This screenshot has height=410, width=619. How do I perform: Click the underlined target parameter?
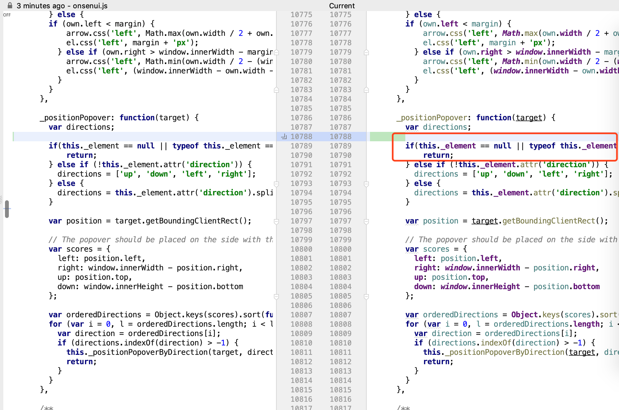click(529, 117)
